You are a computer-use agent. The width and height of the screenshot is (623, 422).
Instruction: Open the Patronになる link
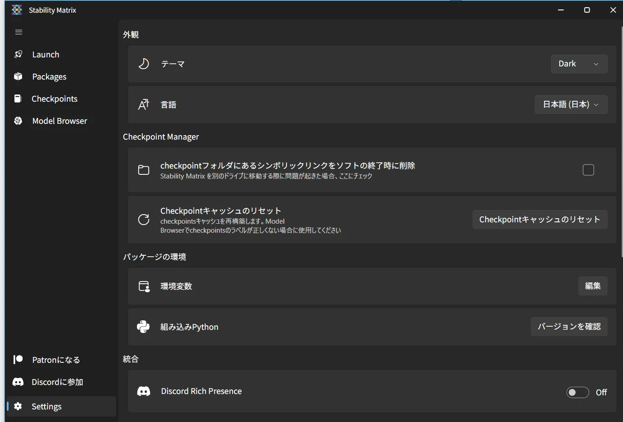coord(61,360)
